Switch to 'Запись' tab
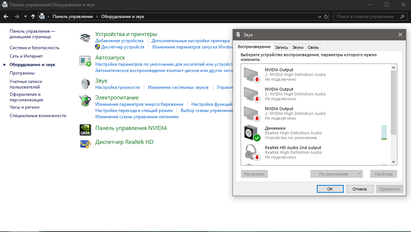 click(281, 47)
